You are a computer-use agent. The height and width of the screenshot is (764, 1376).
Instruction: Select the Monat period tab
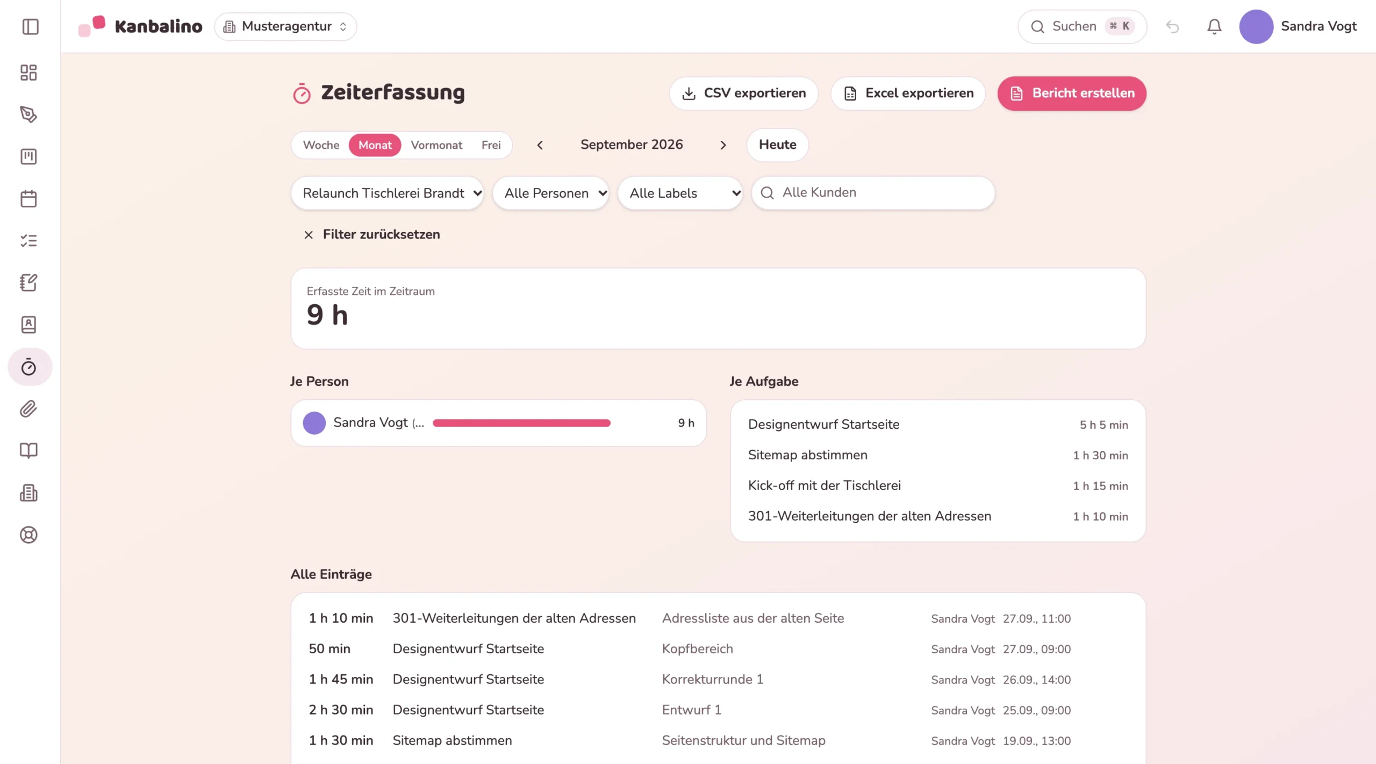point(375,145)
